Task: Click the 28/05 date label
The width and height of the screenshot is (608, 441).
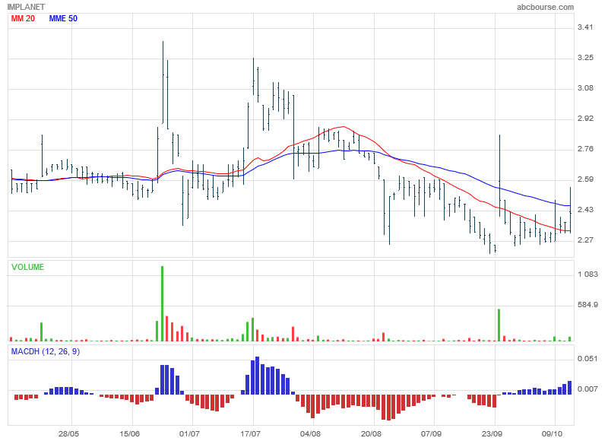Action: 68,433
